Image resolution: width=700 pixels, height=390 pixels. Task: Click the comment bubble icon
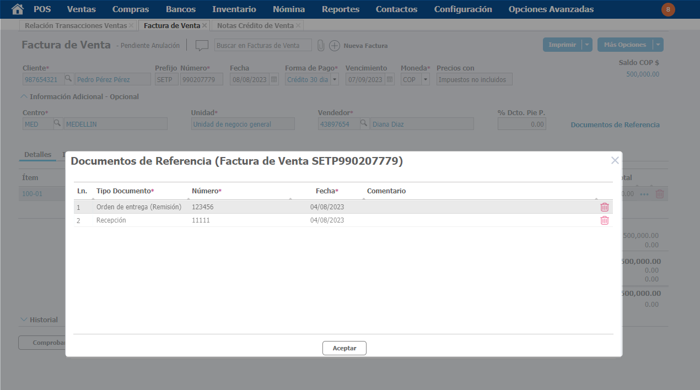[202, 46]
